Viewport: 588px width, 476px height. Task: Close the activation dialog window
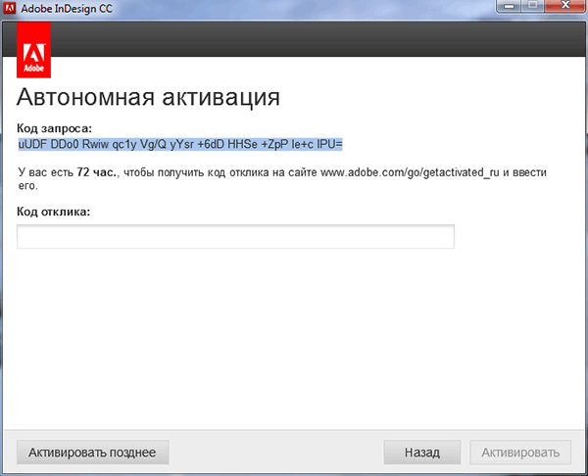pos(565,7)
